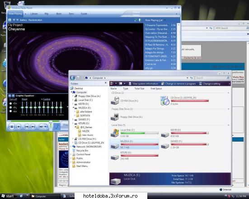Screen dimensions: 249x199
Task: Click next enhancement arrow beside Graphic Equalizer
Action: [x=13, y=96]
